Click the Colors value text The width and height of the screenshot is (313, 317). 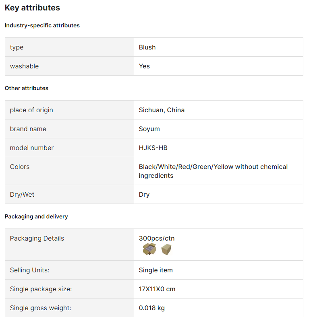click(213, 171)
